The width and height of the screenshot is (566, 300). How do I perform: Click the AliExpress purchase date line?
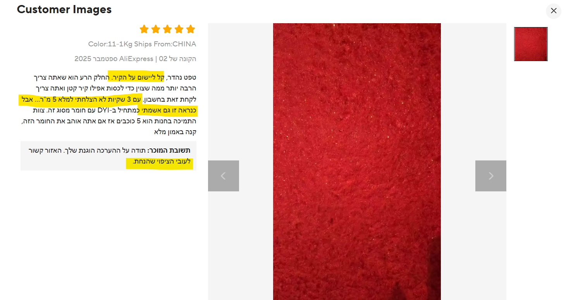[x=136, y=59]
